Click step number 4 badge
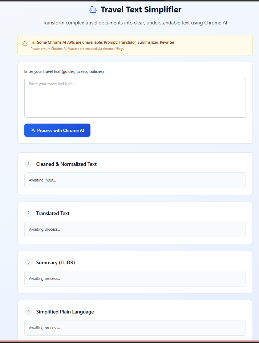 click(x=29, y=311)
